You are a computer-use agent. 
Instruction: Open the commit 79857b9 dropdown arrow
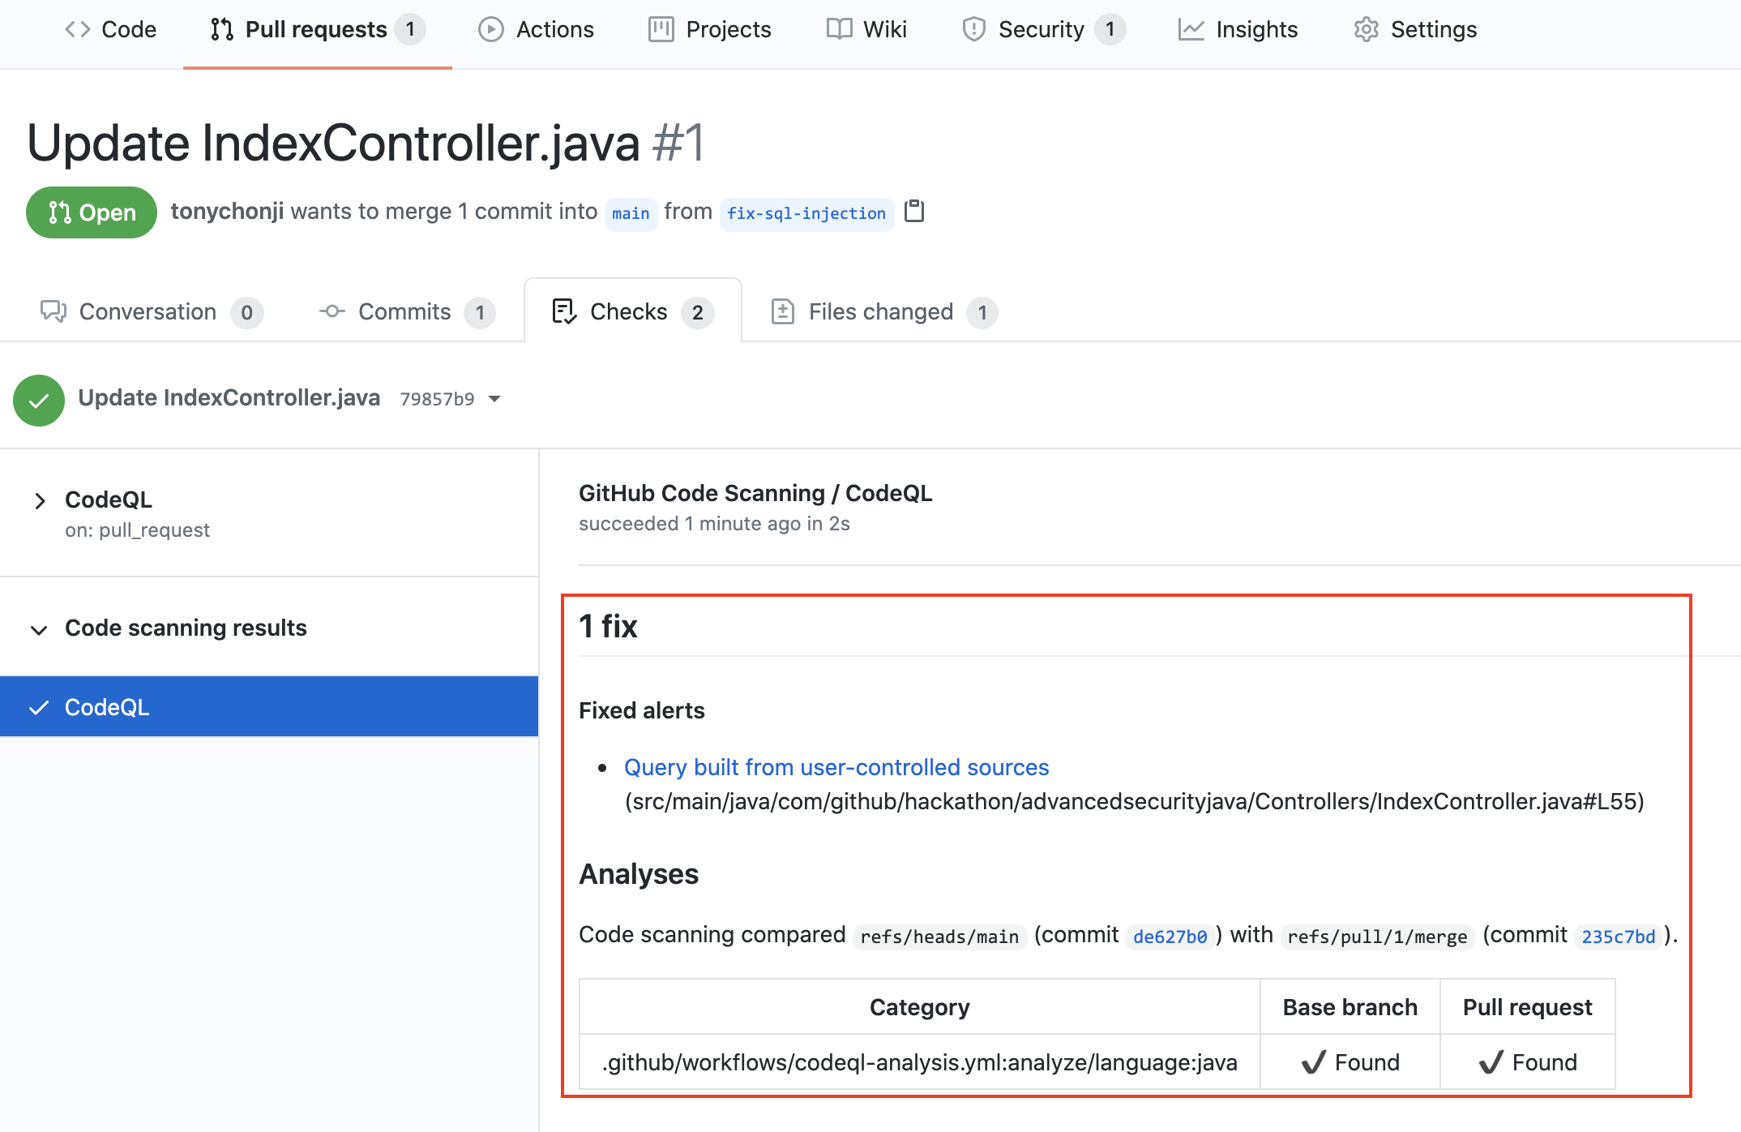coord(494,399)
